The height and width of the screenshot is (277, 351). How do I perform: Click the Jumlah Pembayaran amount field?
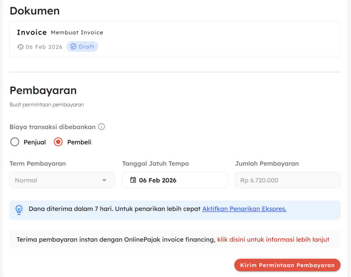tap(288, 180)
